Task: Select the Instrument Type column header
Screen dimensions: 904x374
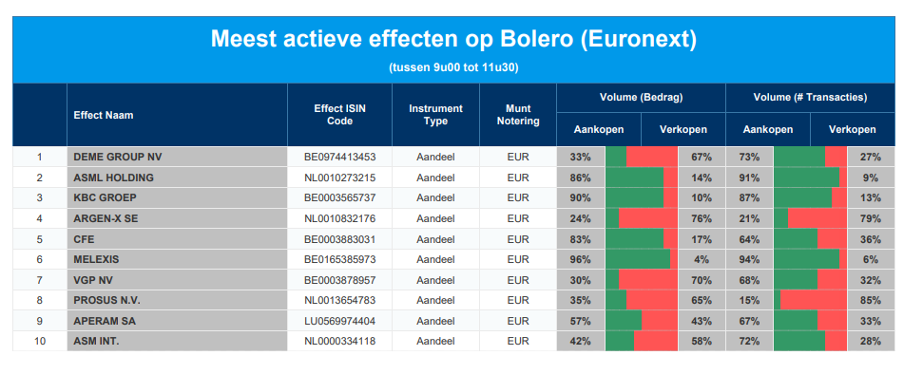Action: pos(436,115)
